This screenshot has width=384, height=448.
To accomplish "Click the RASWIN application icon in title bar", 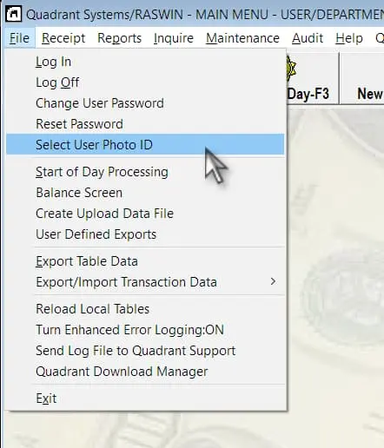I will coord(13,14).
